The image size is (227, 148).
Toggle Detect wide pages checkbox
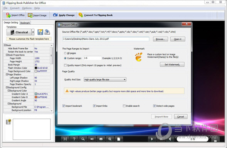pos(154,106)
